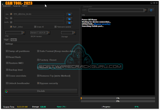Toggle the DA checkbox
Viewport: 160px width, 110px height.
click(11, 14)
